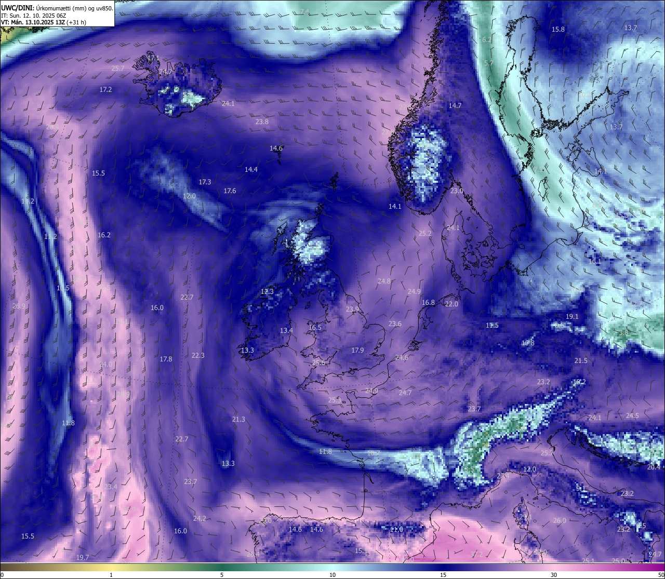Screen dimensions: 665x579
Task: Click the 5.7 value over Scandinavia
Action: [x=489, y=63]
